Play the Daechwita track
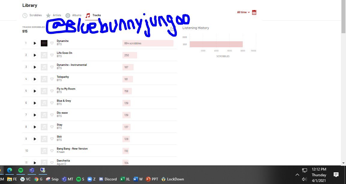This screenshot has height=184, width=346. 35,163
